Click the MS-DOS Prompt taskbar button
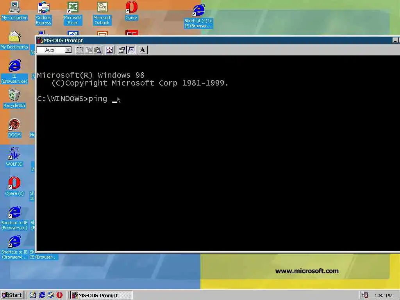 (x=101, y=295)
